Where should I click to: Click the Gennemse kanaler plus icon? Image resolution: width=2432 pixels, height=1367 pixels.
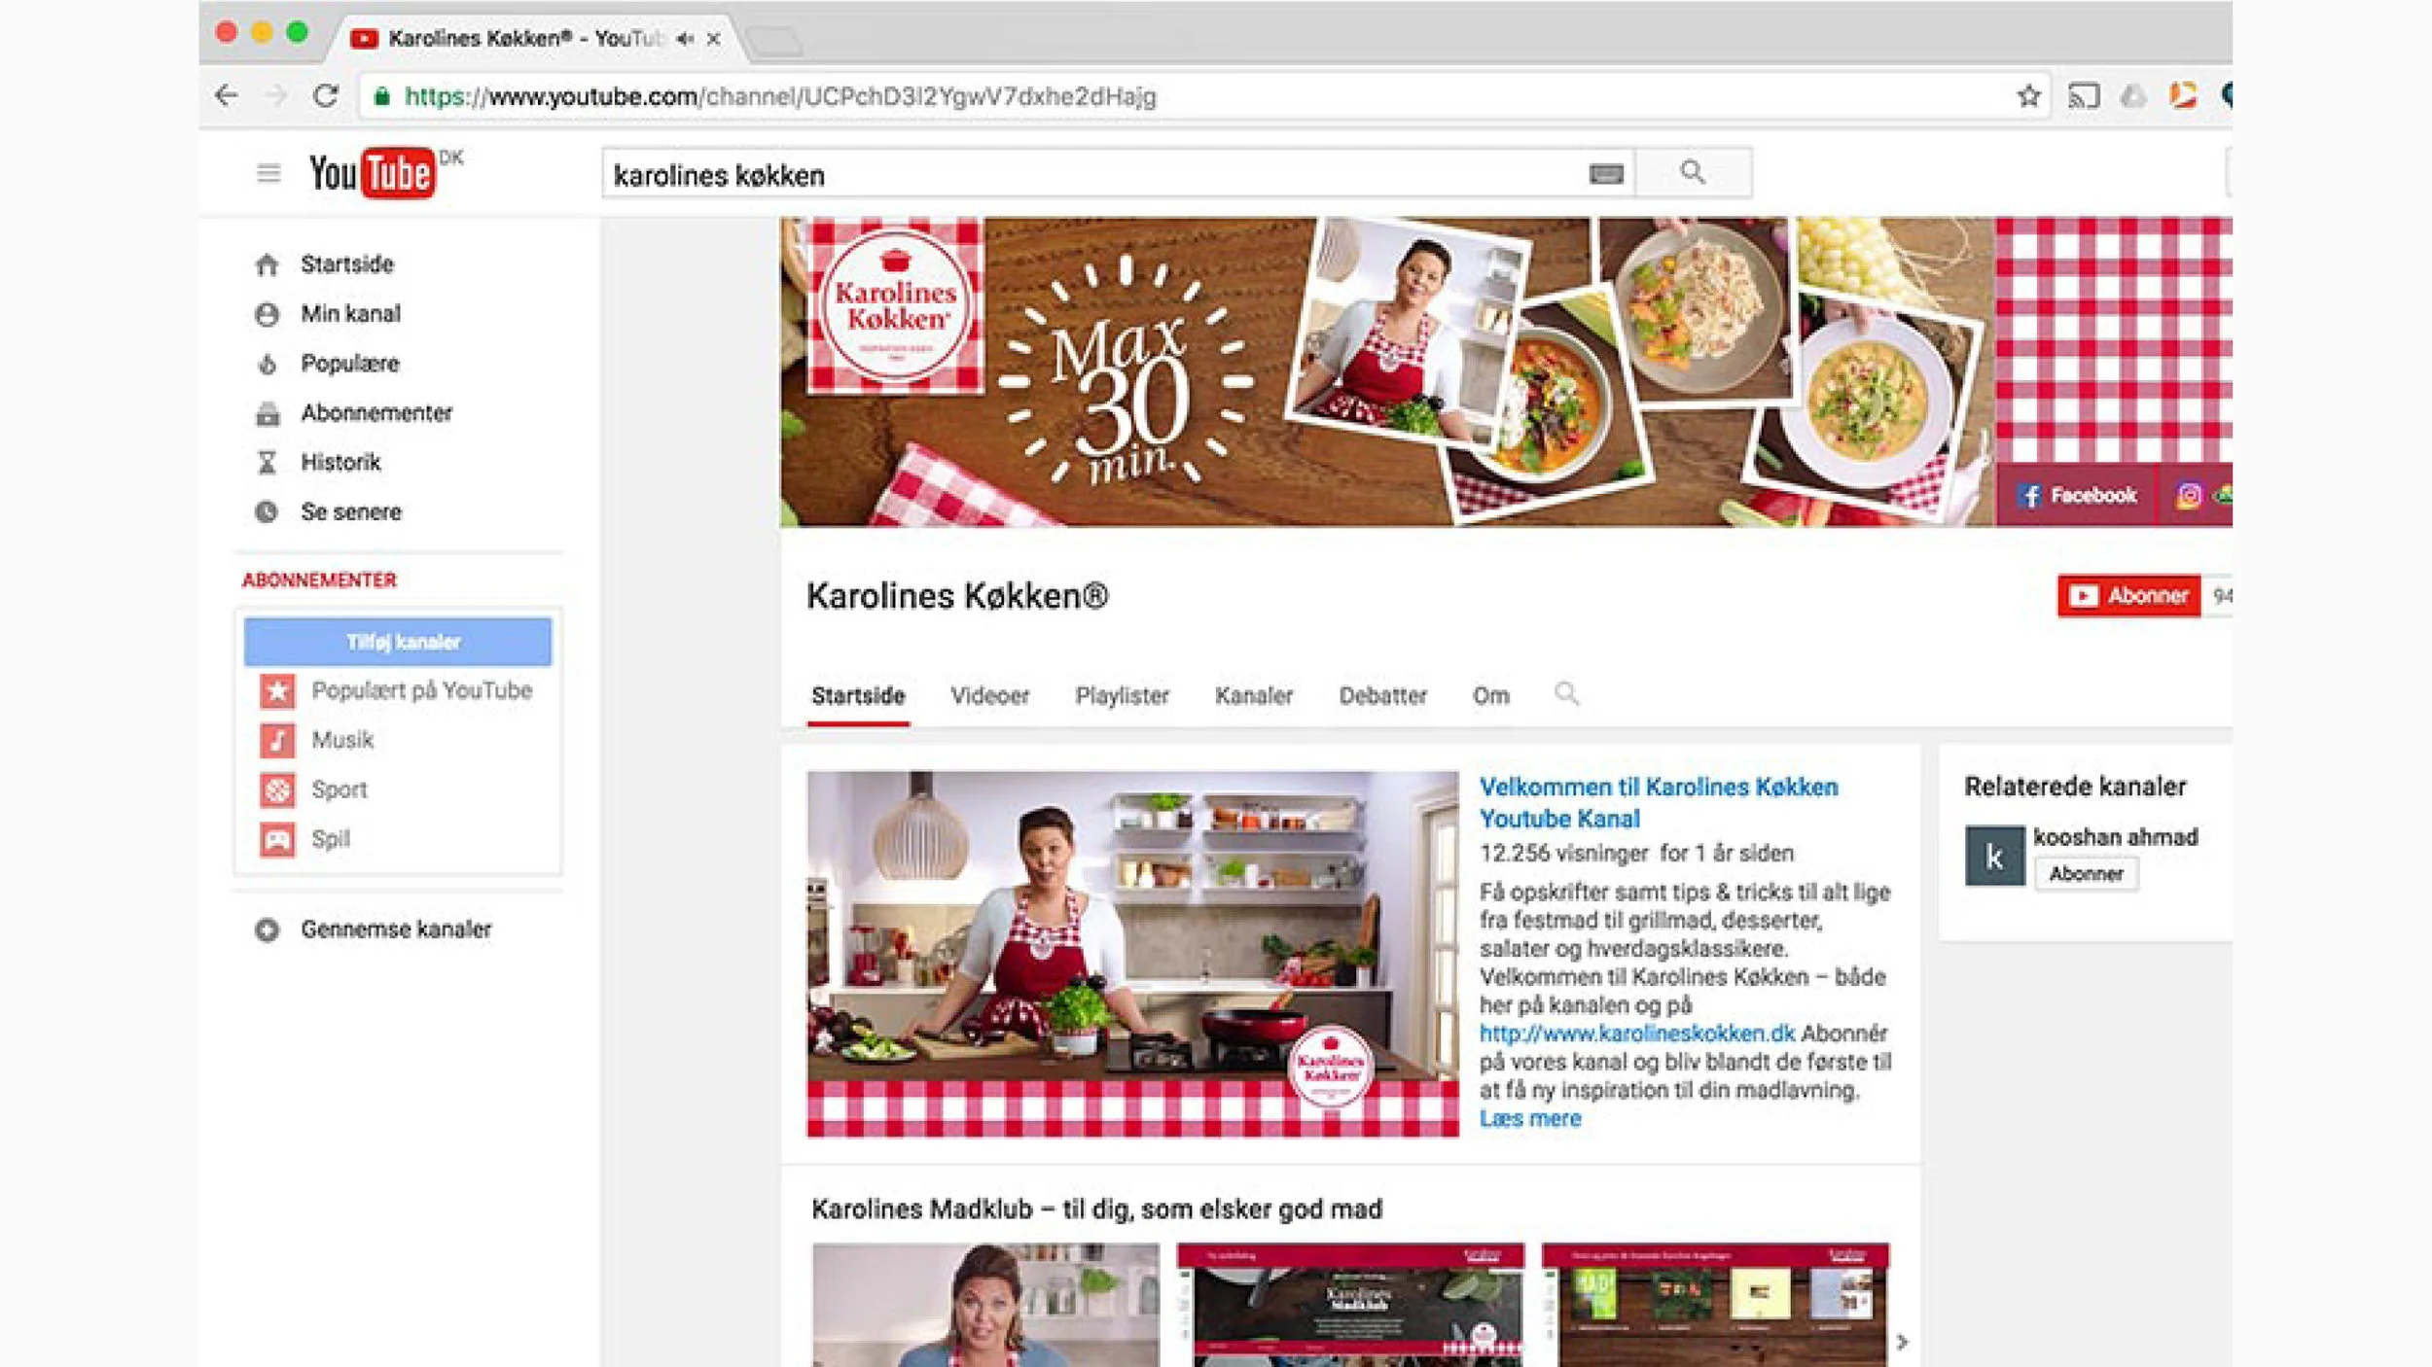(x=268, y=929)
